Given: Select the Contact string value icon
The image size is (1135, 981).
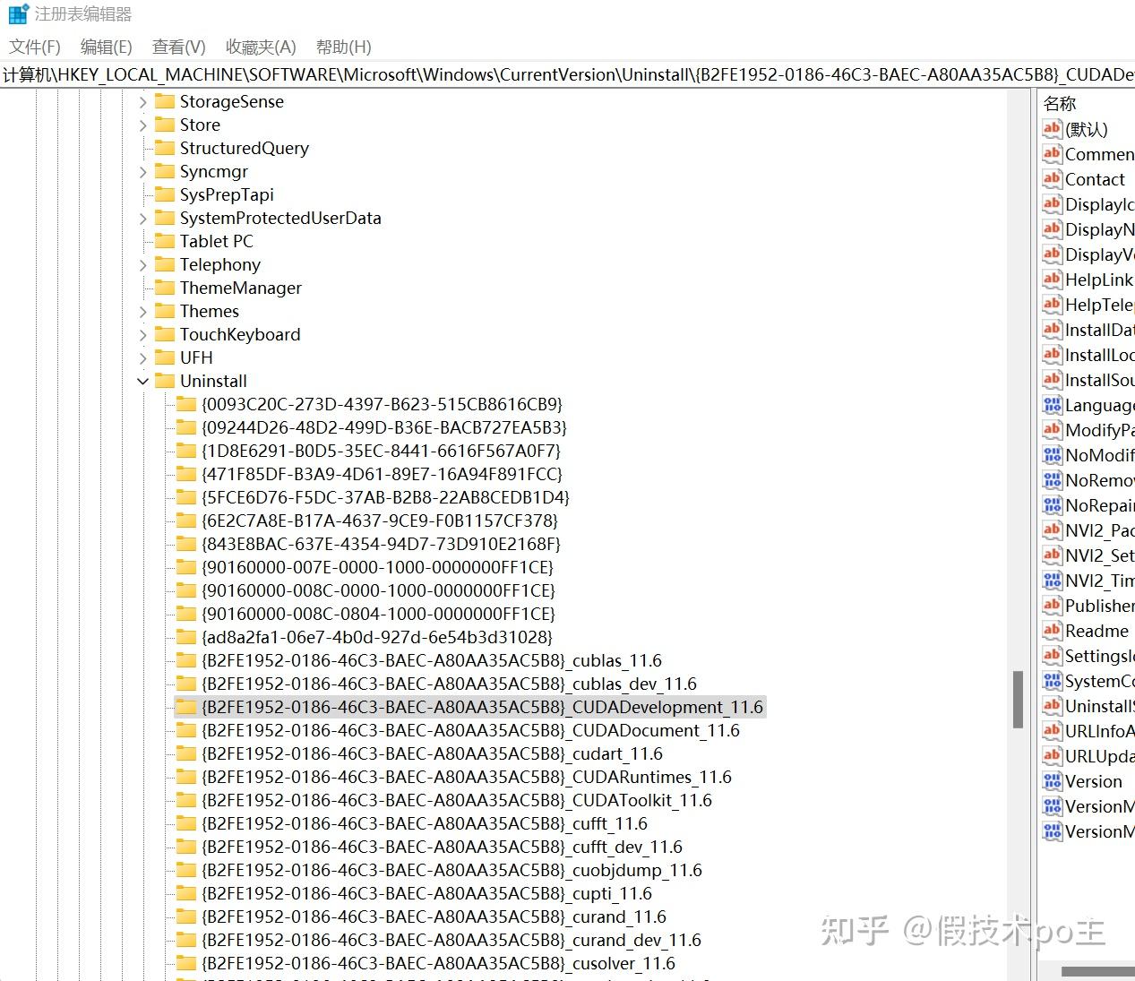Looking at the screenshot, I should 1052,178.
